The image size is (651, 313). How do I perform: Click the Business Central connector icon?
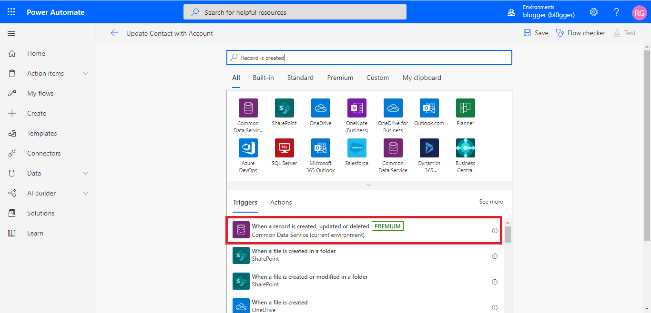point(465,148)
